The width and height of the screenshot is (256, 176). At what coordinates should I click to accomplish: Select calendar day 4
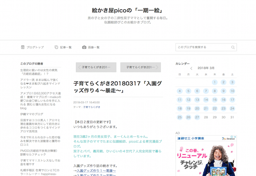179,91
